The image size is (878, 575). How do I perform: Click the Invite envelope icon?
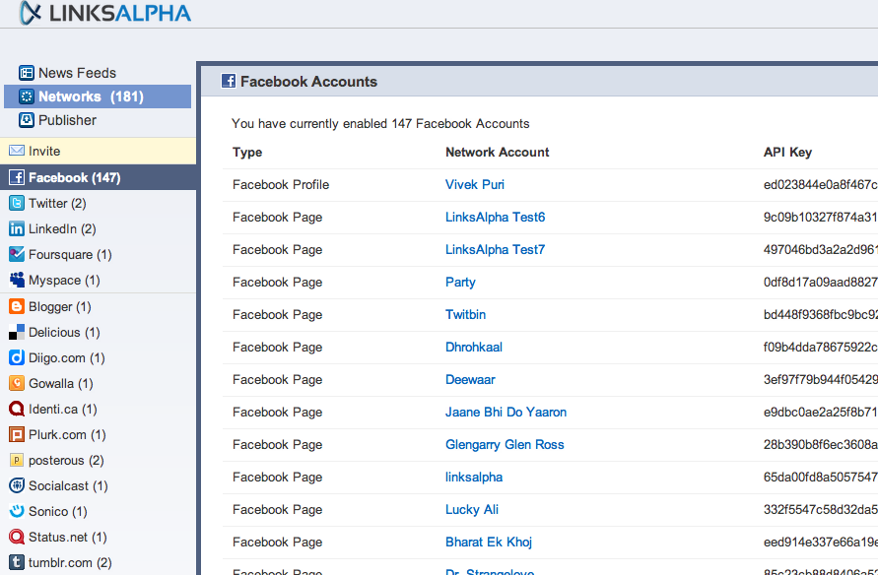click(x=17, y=151)
